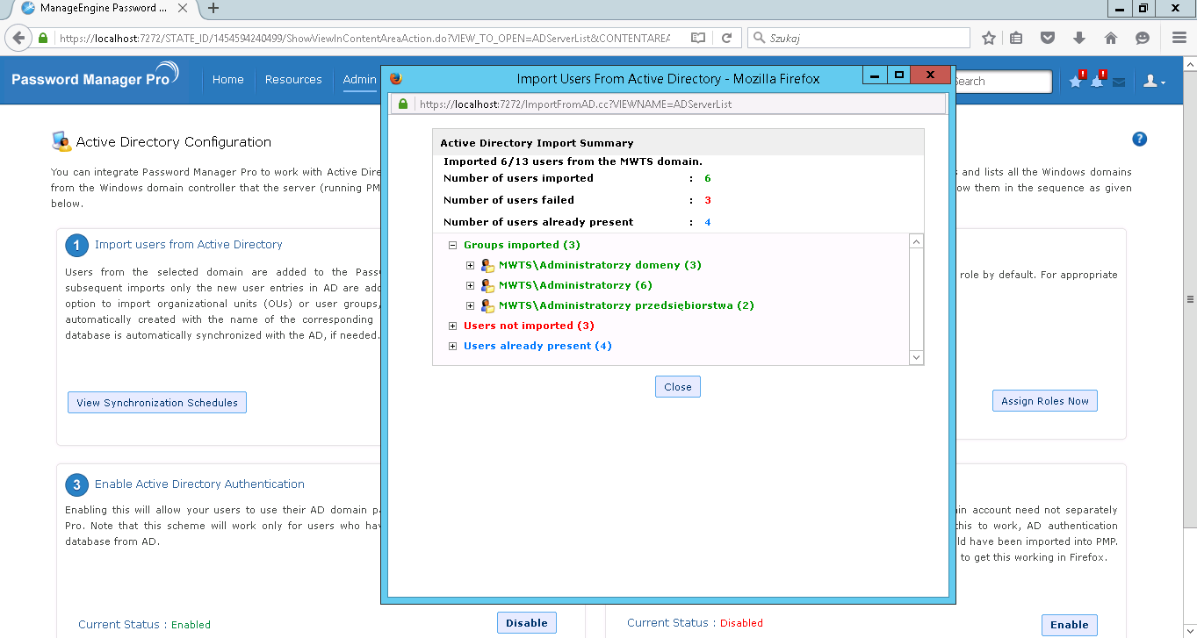Click the Users not imported (3) label
The image size is (1197, 638).
coord(529,326)
